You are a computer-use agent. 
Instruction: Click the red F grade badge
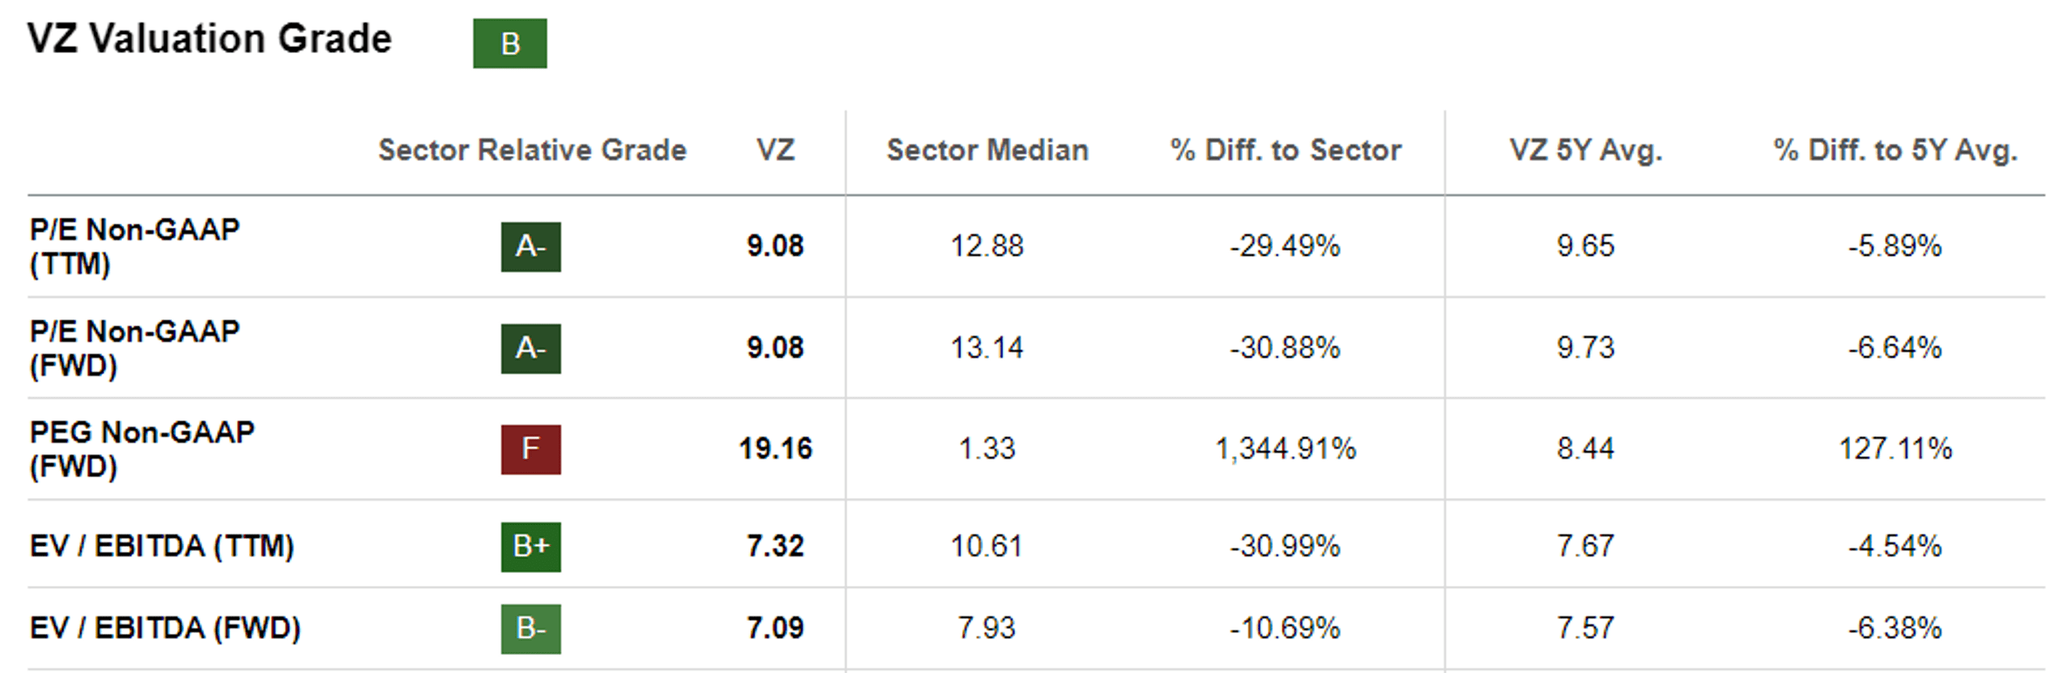click(531, 449)
